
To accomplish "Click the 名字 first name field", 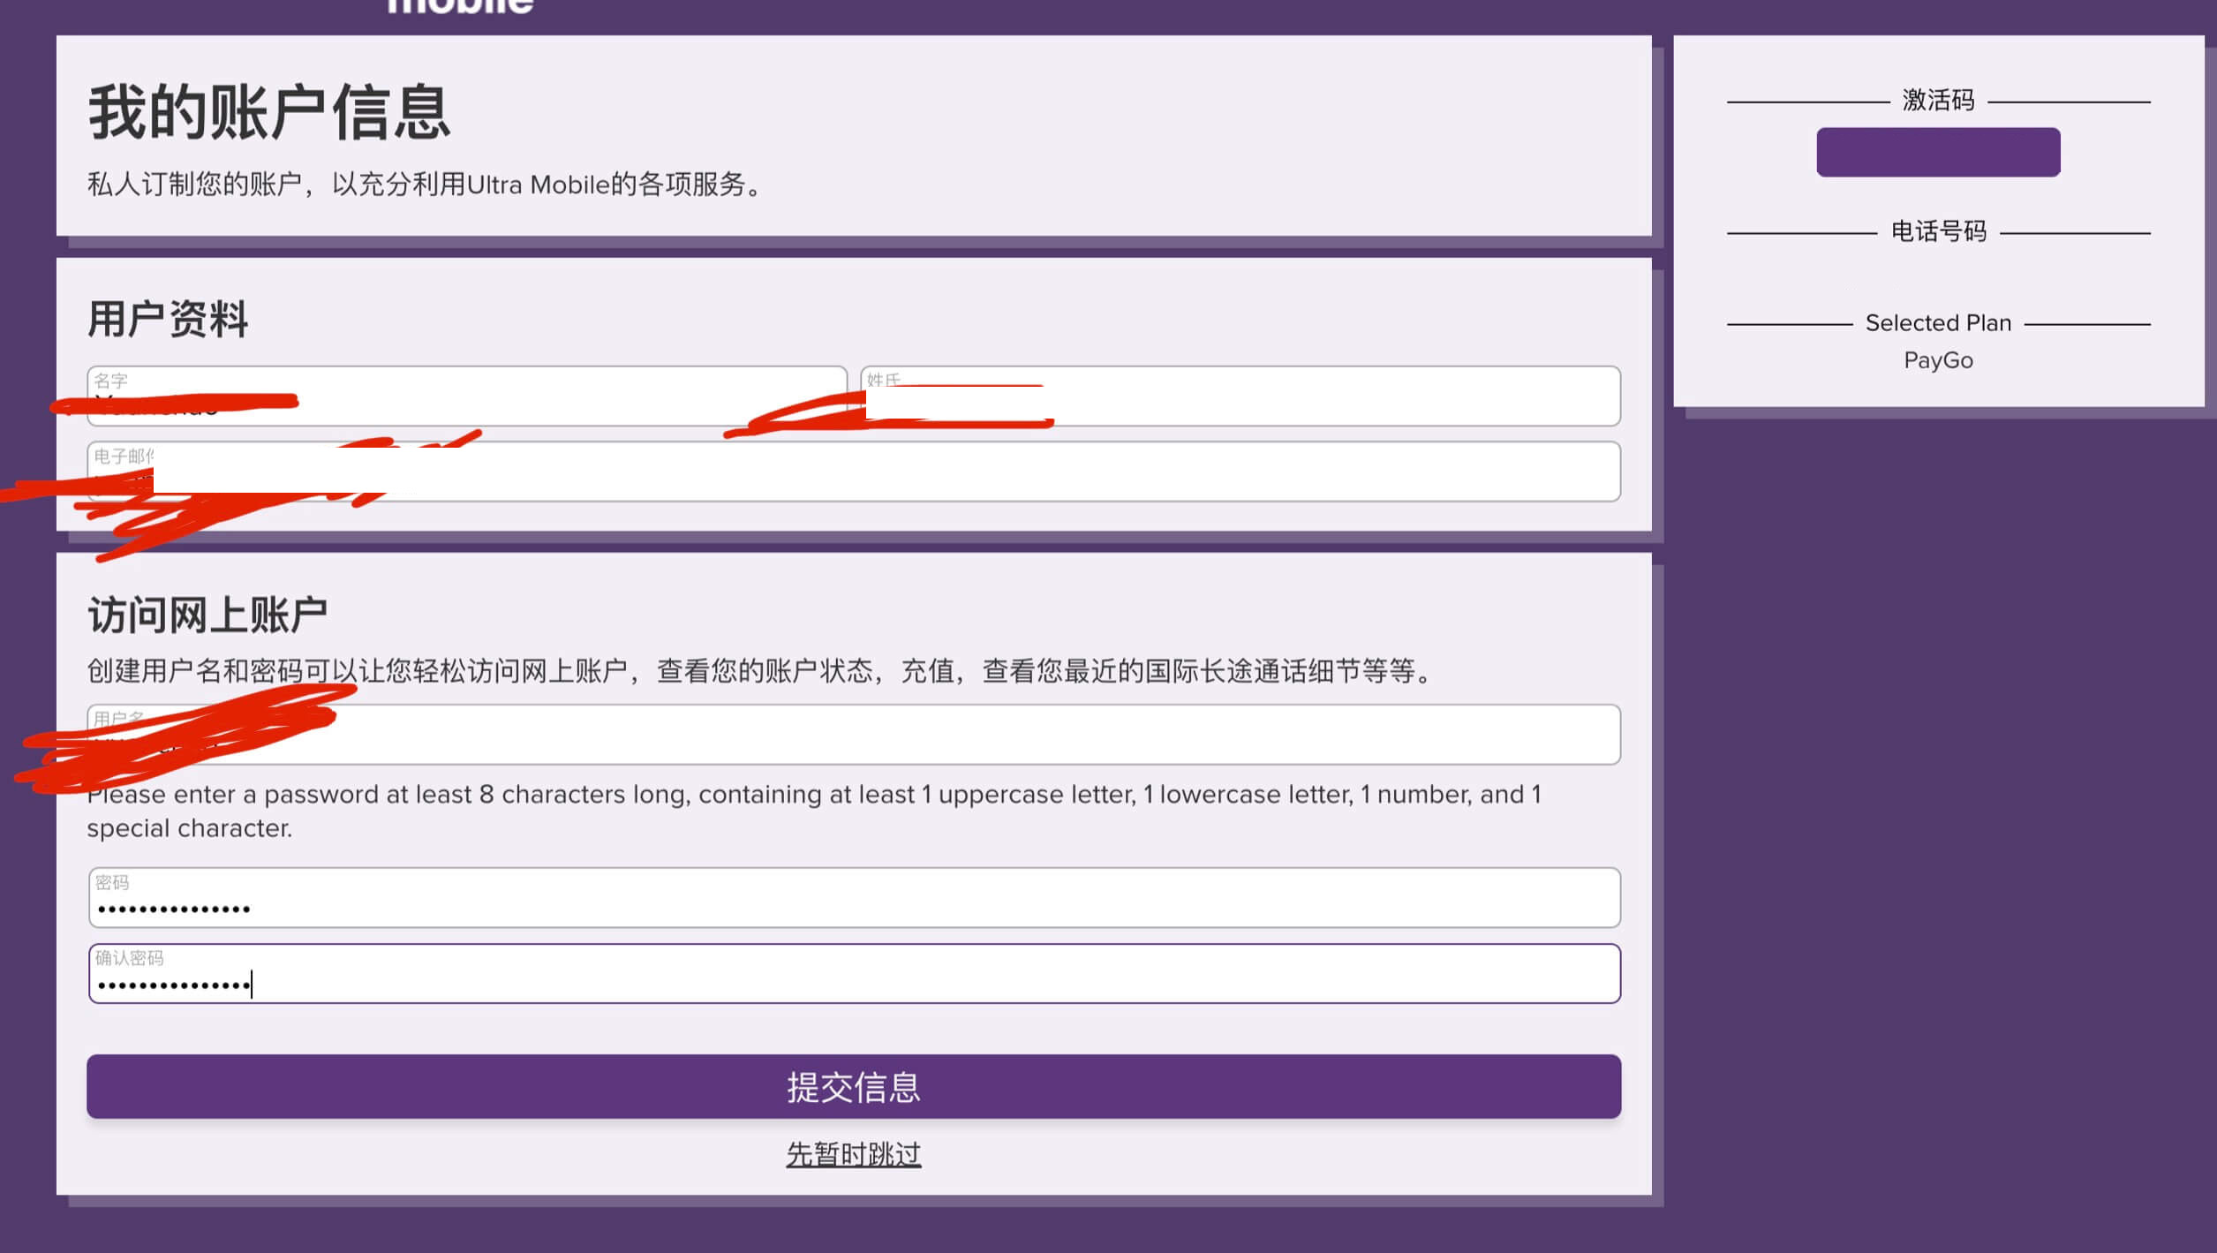I will tap(469, 395).
